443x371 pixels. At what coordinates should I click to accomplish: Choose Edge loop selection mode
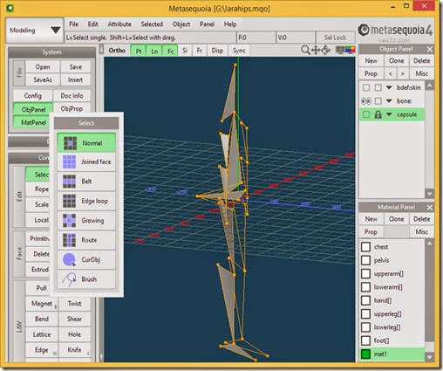(x=86, y=201)
